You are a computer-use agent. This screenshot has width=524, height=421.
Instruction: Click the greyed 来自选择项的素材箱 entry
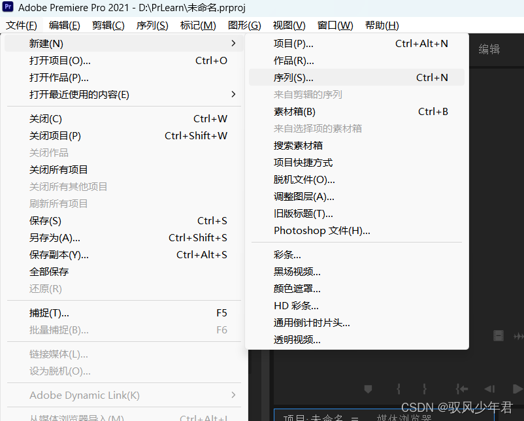[x=357, y=129]
